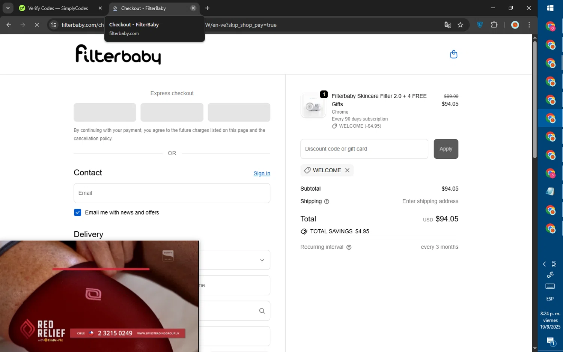
Task: Show hidden tray icons chevron
Action: (x=544, y=264)
